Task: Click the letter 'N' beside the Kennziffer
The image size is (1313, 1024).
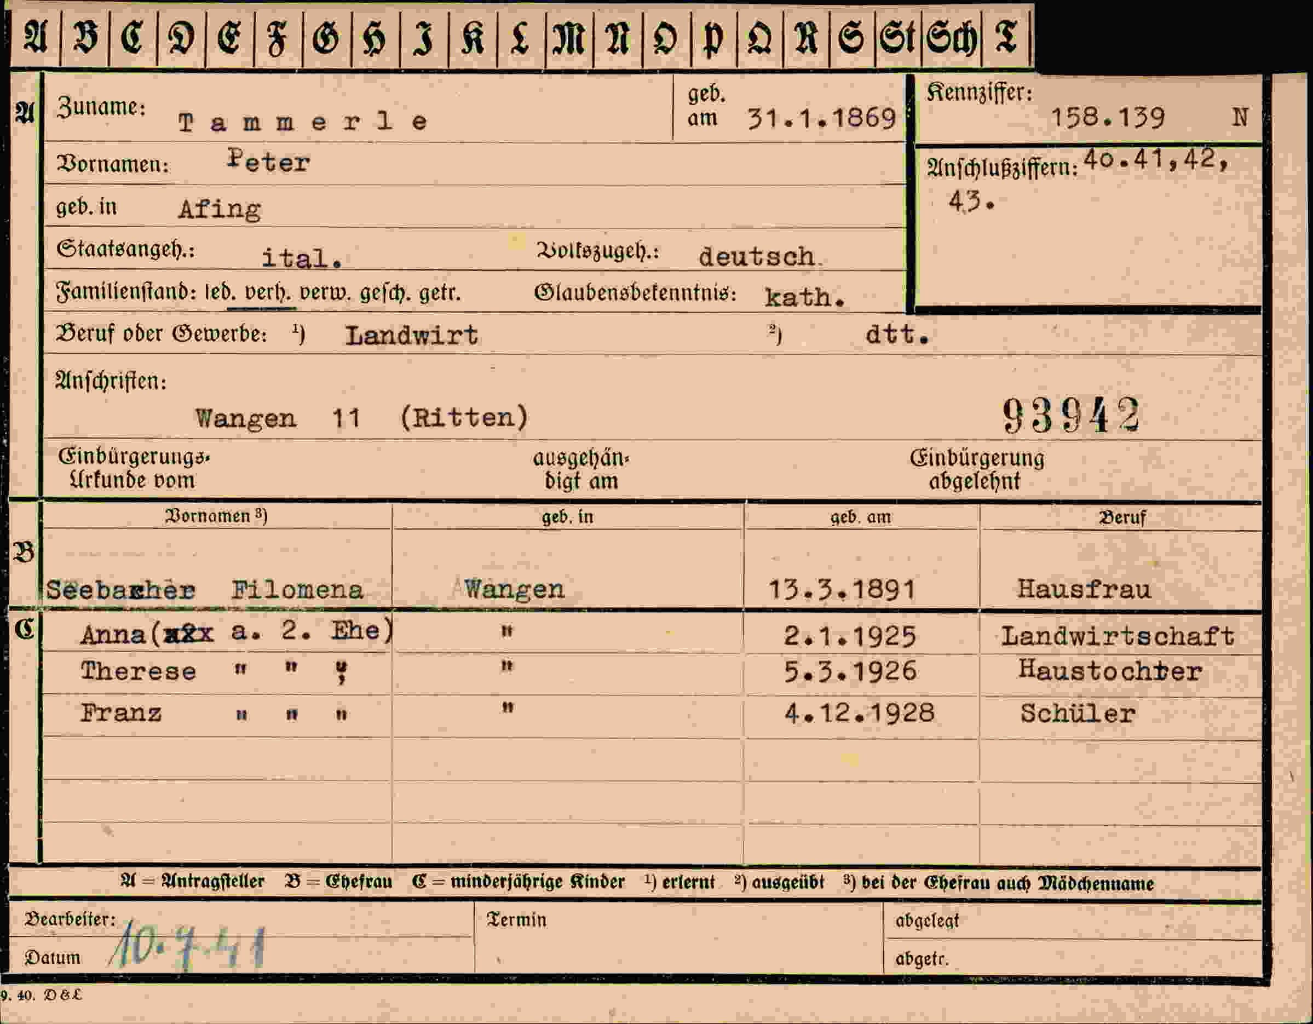Action: (1240, 117)
